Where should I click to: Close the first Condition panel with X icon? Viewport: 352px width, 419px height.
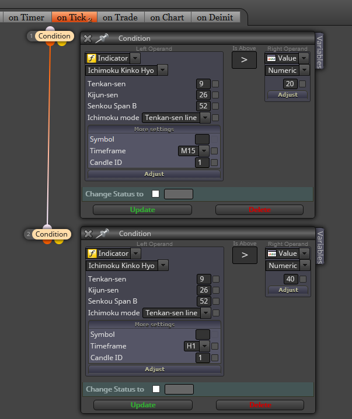coord(88,38)
